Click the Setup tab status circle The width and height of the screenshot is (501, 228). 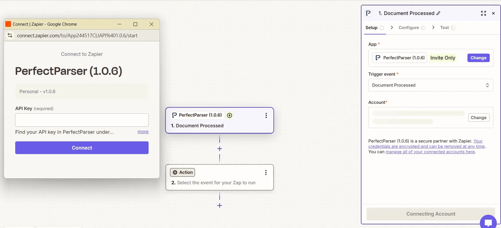(382, 28)
